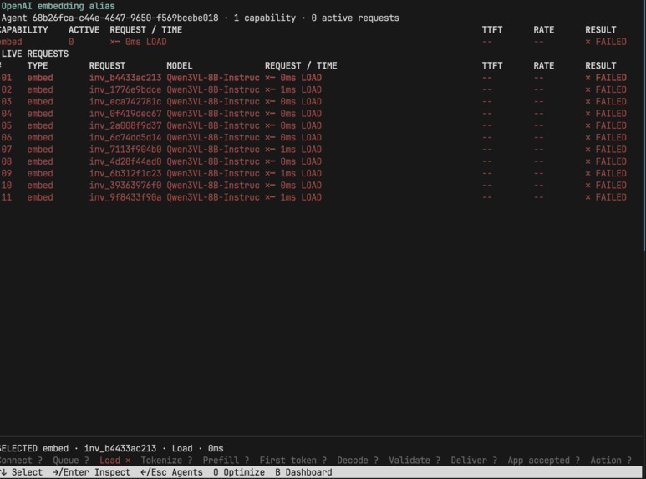Click FAILED result of capability embed row
This screenshot has height=479, width=646.
tap(606, 42)
